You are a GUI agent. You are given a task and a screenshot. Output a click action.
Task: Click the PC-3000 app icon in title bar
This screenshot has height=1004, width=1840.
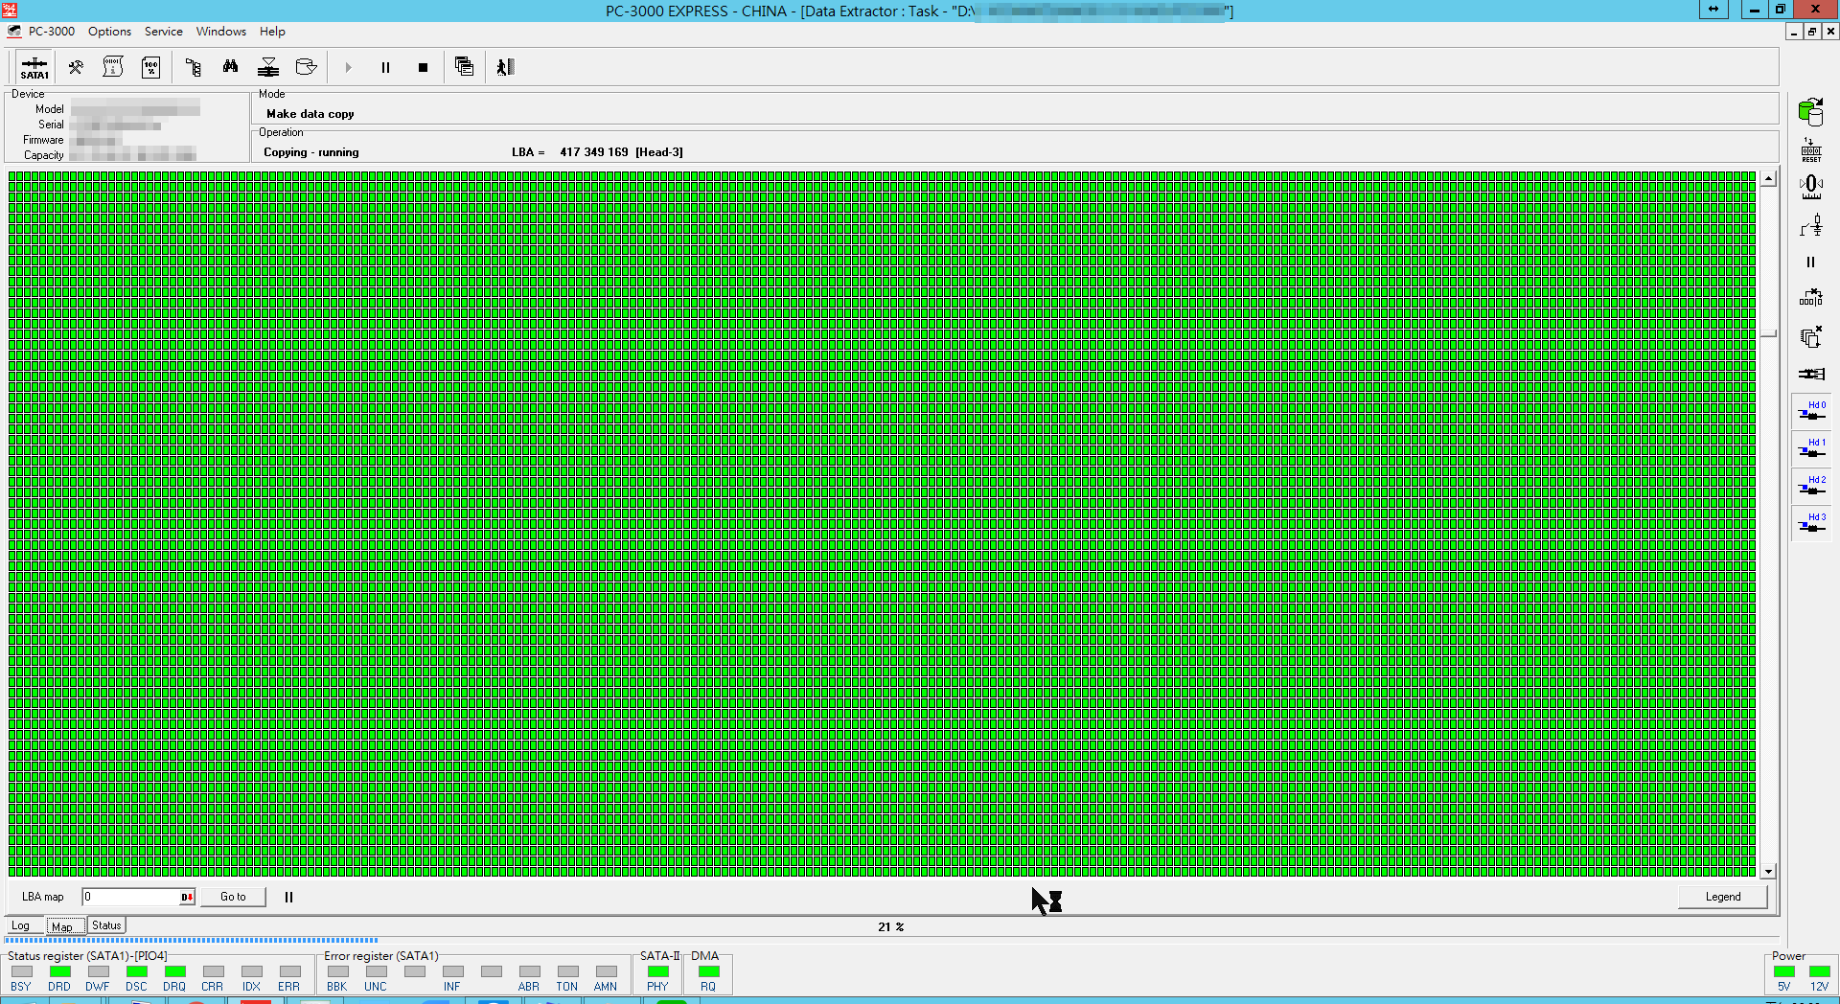[10, 10]
